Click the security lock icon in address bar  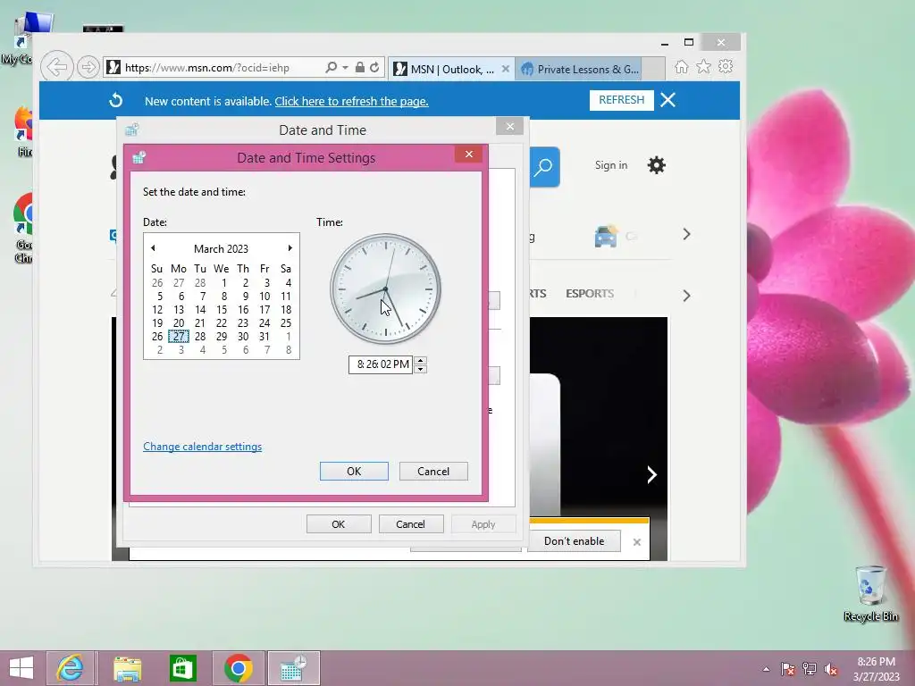360,68
